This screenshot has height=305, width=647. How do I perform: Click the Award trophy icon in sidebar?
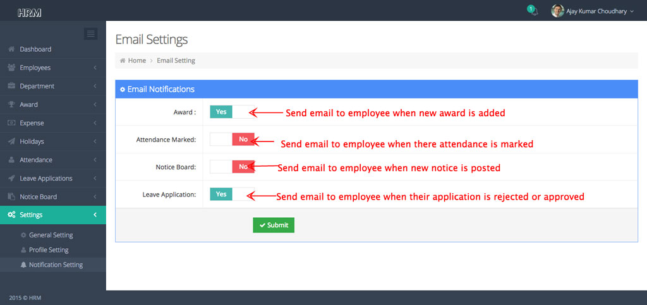(11, 104)
